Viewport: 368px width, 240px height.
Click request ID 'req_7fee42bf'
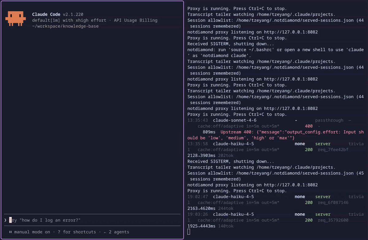coord(333,150)
